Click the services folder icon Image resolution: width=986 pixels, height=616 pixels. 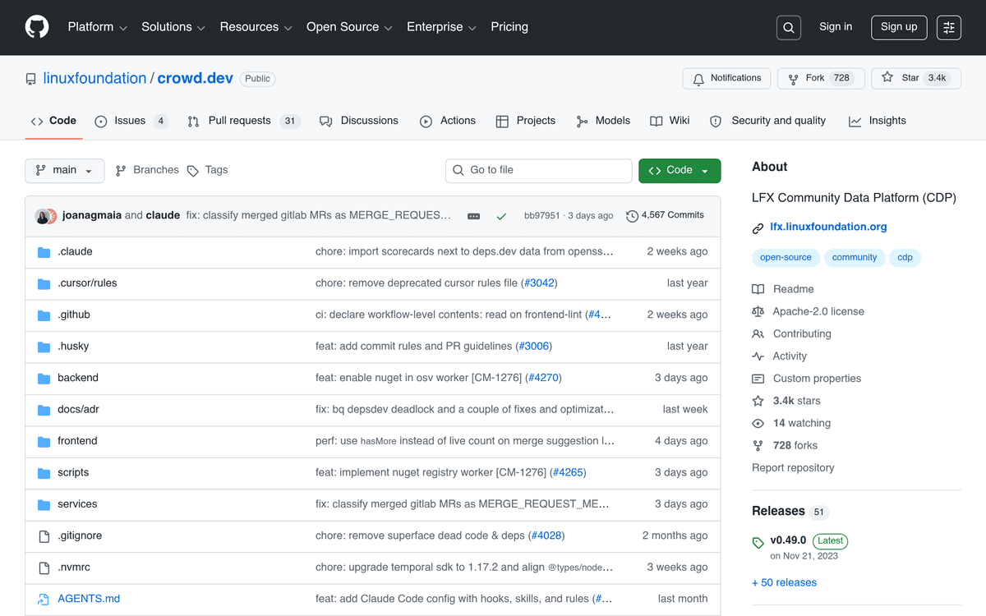pos(44,504)
